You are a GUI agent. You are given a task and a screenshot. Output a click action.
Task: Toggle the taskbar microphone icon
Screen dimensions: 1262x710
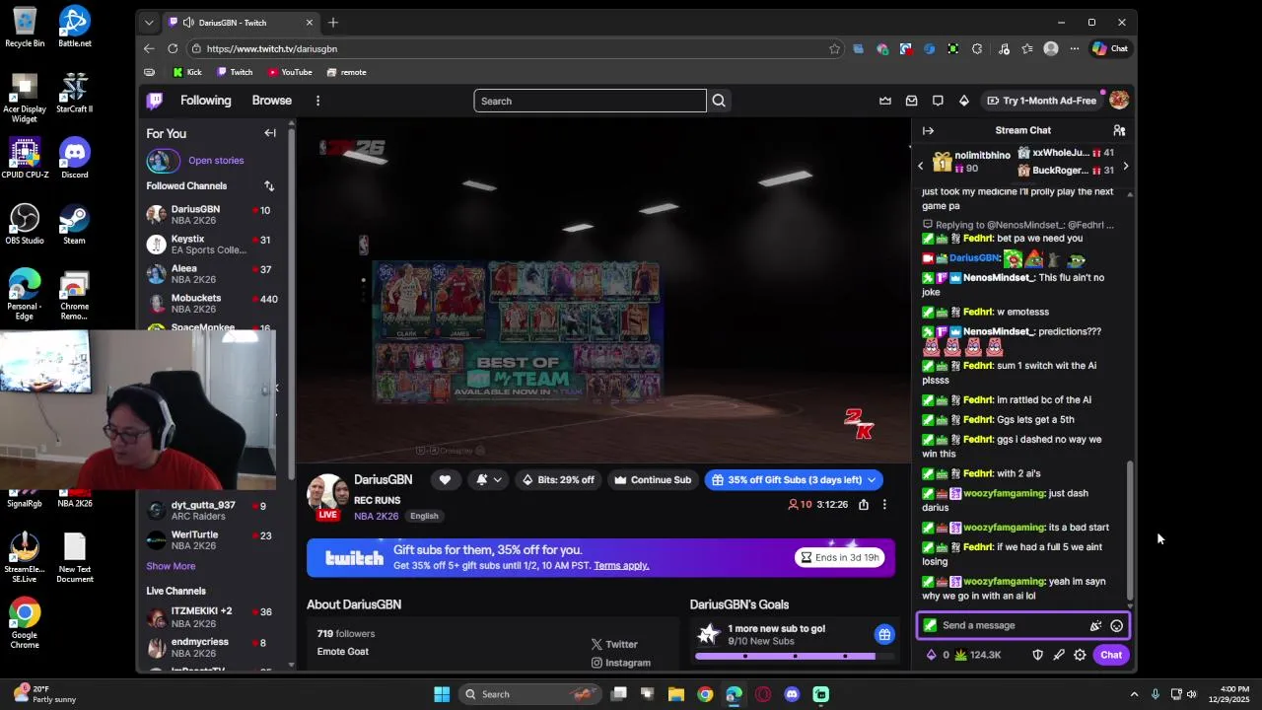click(x=1155, y=694)
